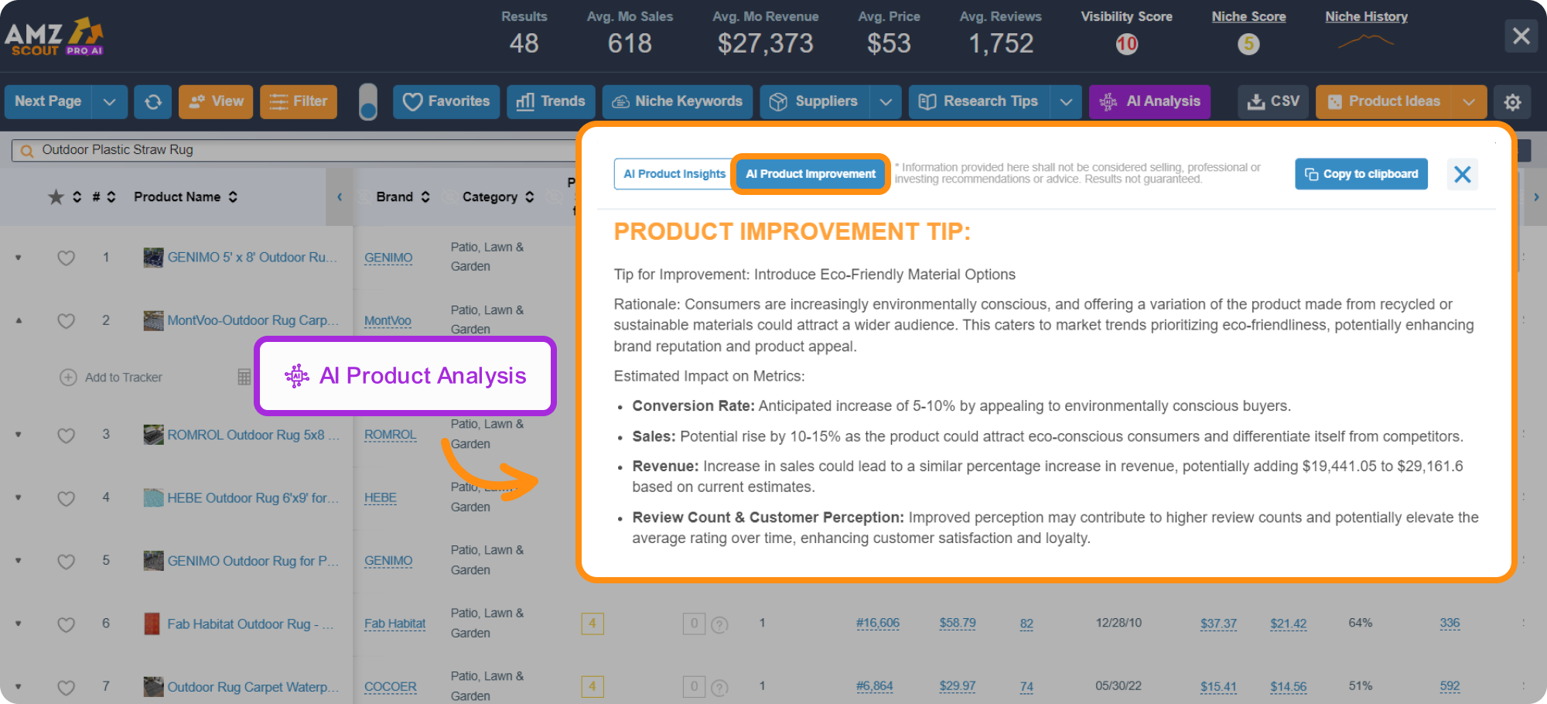Refresh the product results list
This screenshot has height=704, width=1547.
pos(152,101)
